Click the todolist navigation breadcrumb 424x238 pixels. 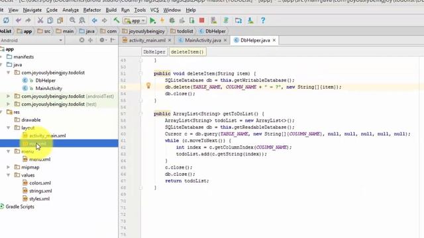182,31
